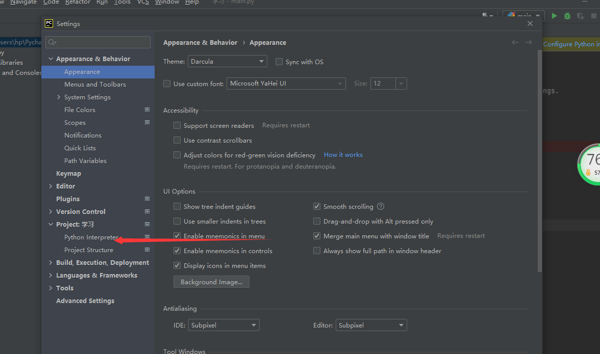
Task: Expand the Editor settings node
Action: [x=51, y=186]
